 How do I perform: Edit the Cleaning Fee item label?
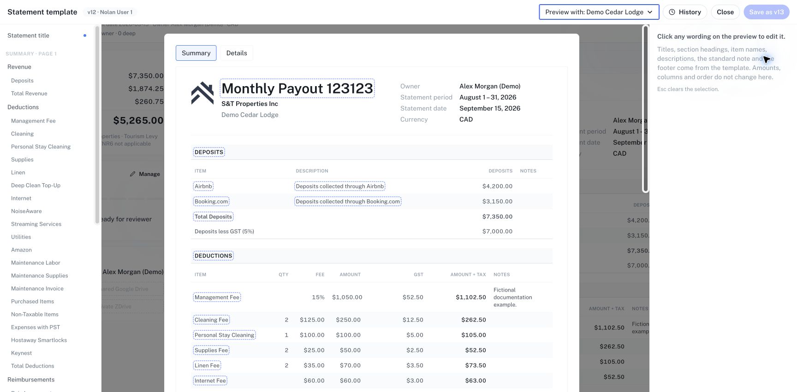(211, 320)
